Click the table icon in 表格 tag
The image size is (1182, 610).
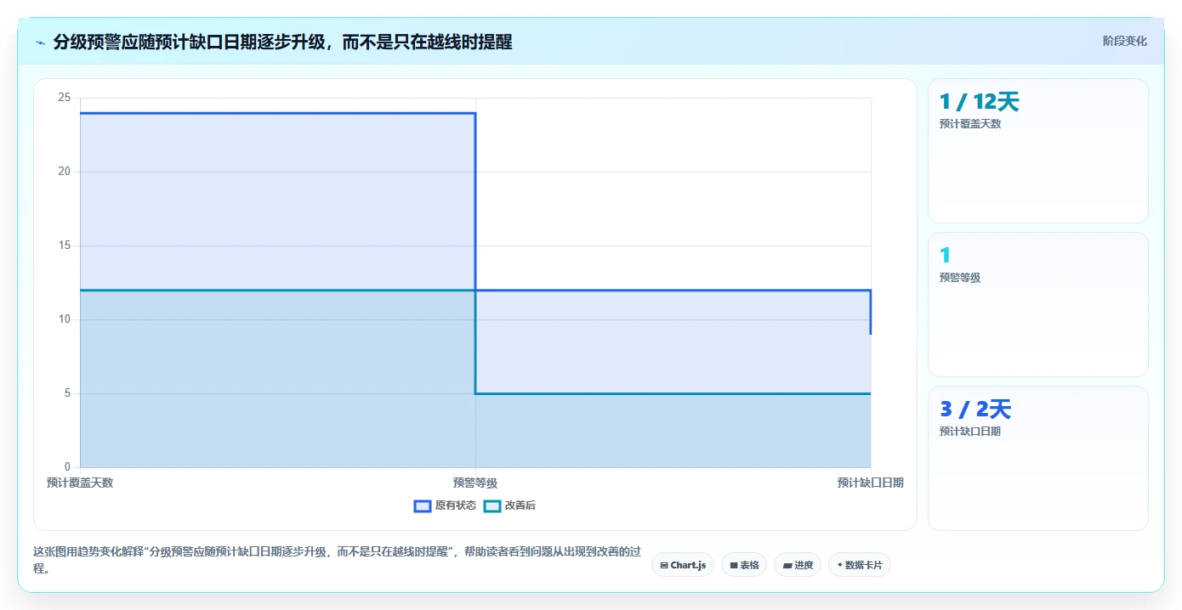pyautogui.click(x=734, y=566)
